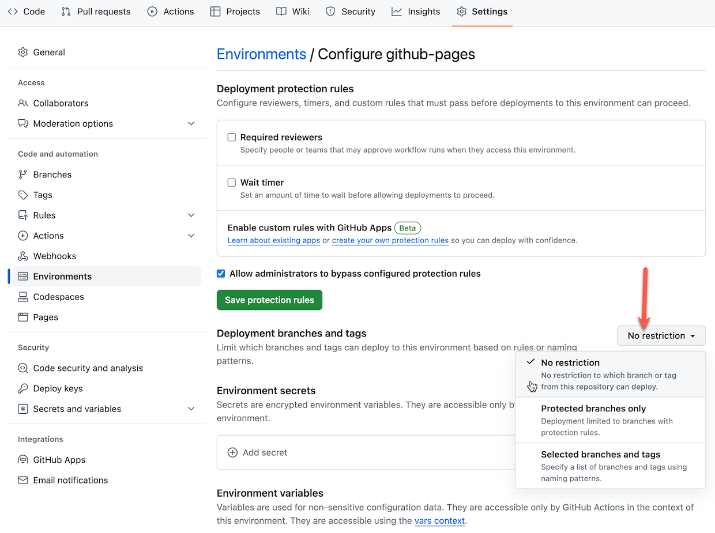Viewport: 715px width, 533px height.
Task: Check the Wait timer option
Action: [232, 182]
